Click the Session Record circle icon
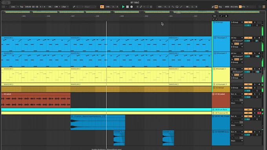This screenshot has width=267, height=150. pyautogui.click(x=151, y=7)
